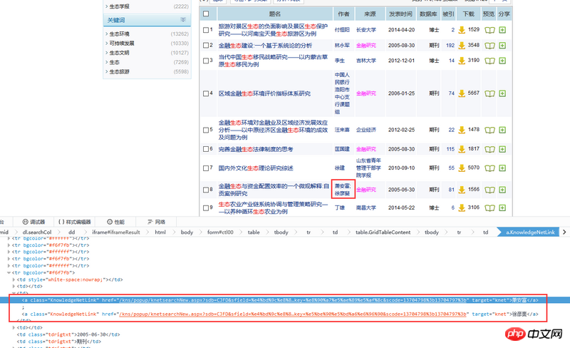Viewport: 570px width, 348px height.
Task: Sort by the 发表时间 column header
Action: [400, 14]
